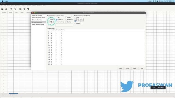
Task: Click the custom quote character field
Action: tap(82, 23)
